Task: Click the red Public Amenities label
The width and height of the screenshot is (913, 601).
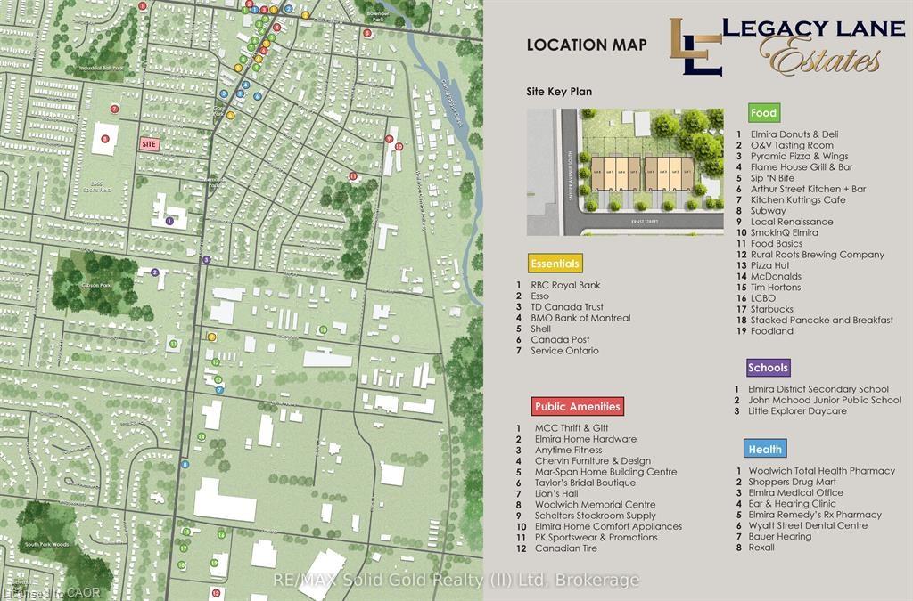Action: (x=577, y=407)
